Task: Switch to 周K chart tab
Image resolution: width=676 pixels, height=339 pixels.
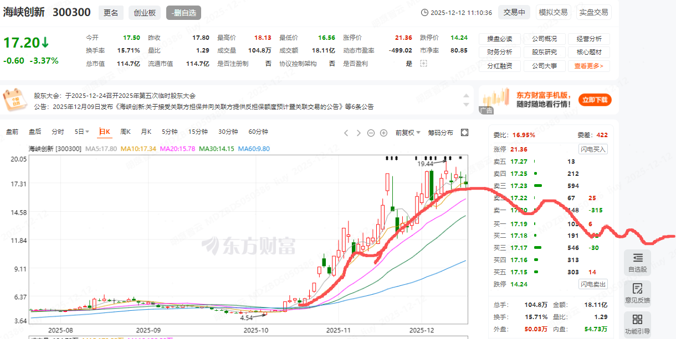Action: 125,132
